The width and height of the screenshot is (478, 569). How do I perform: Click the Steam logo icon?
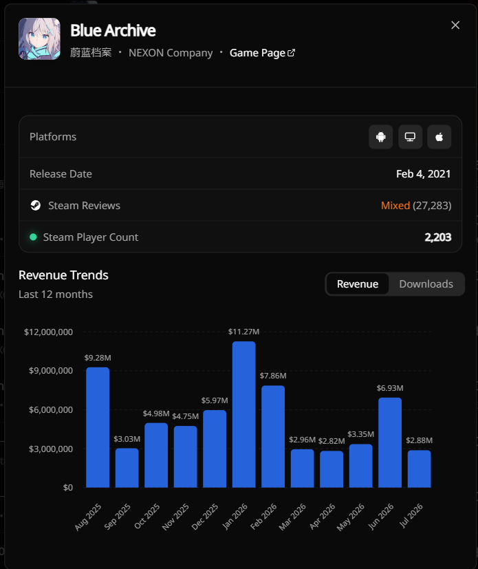(x=36, y=206)
